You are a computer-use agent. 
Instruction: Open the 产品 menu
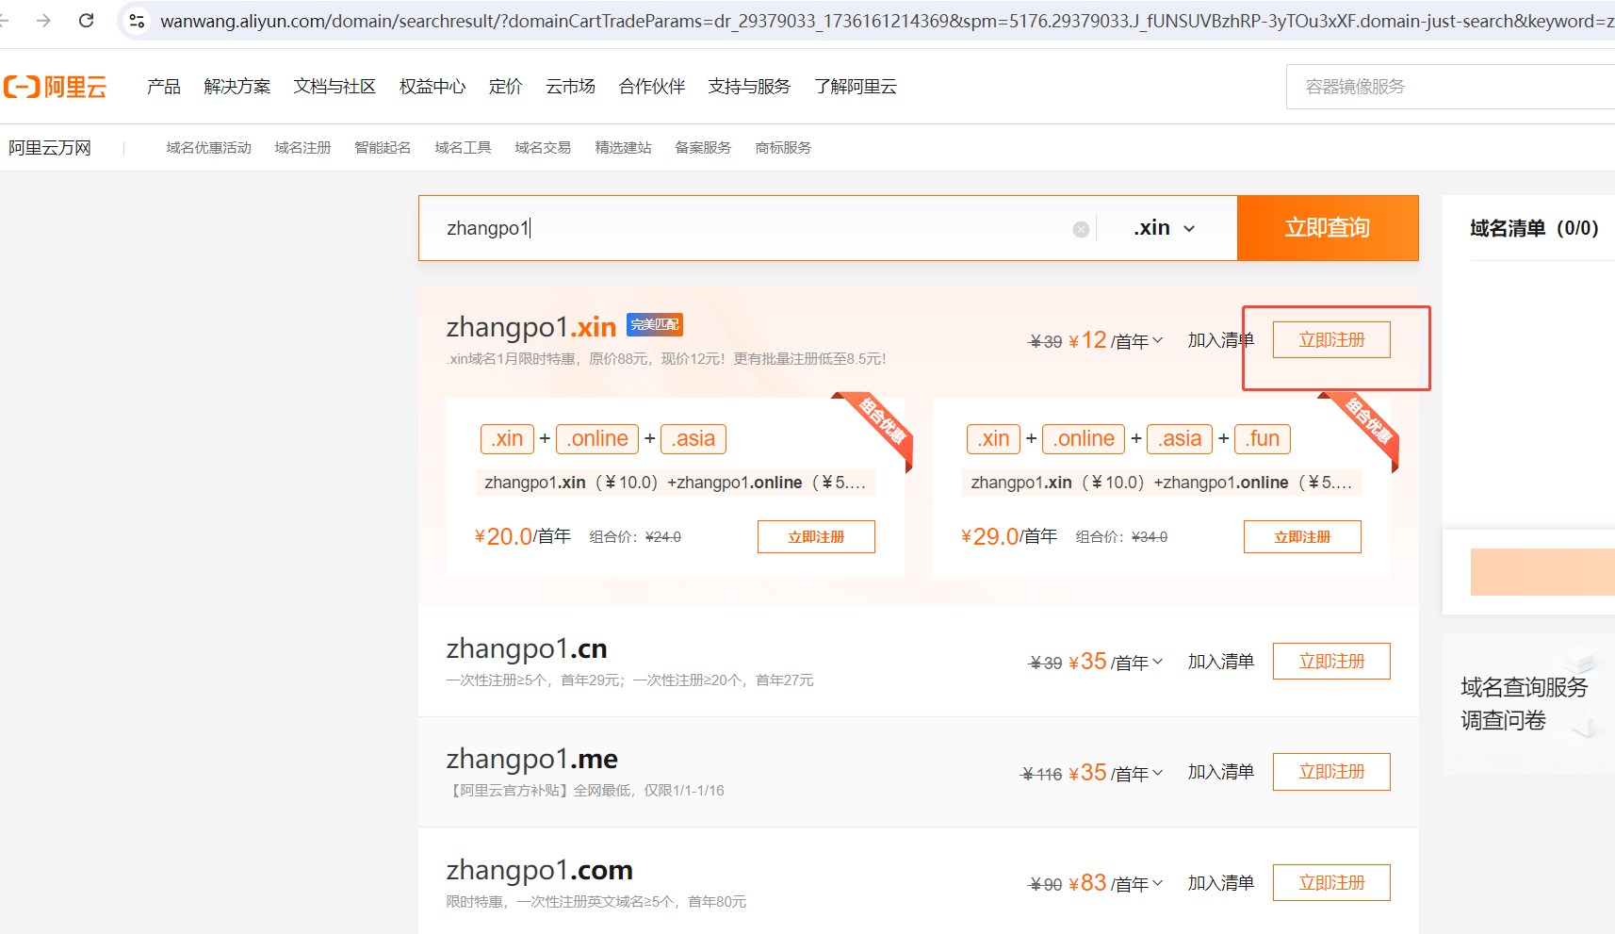pyautogui.click(x=164, y=87)
